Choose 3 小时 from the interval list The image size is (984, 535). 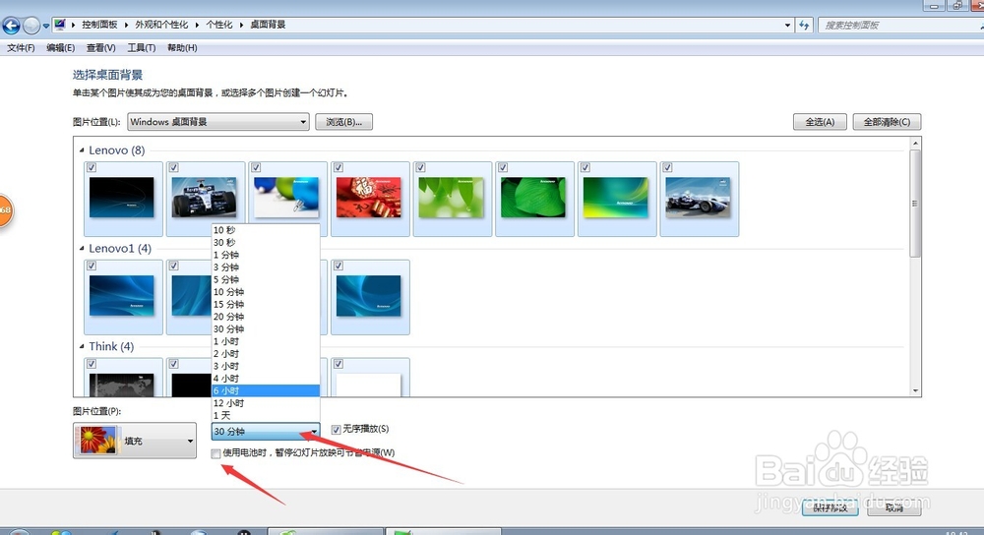[x=266, y=366]
